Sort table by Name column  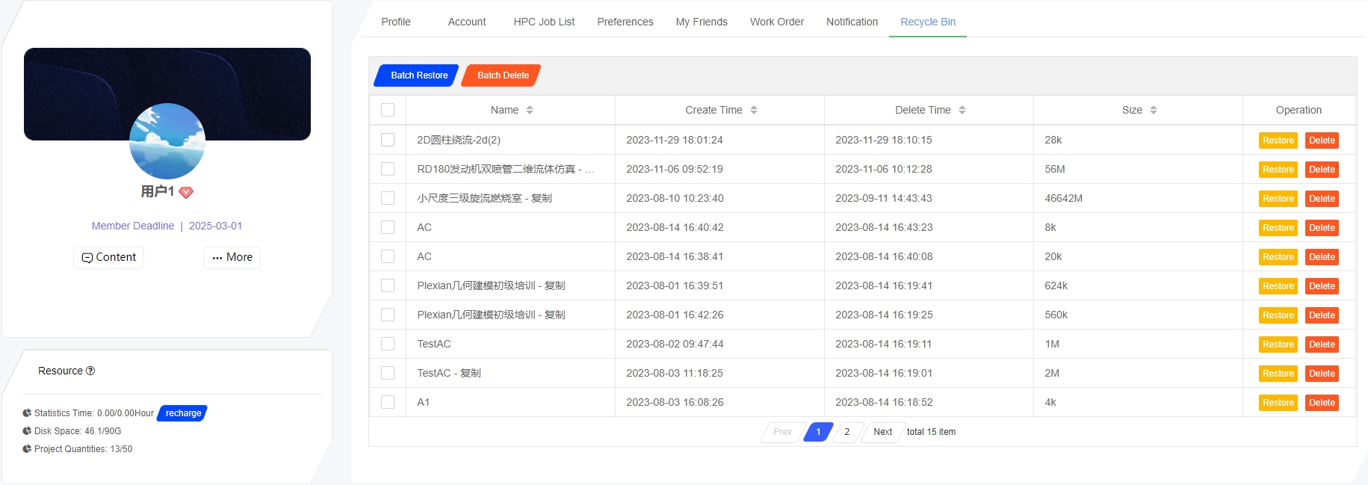530,110
